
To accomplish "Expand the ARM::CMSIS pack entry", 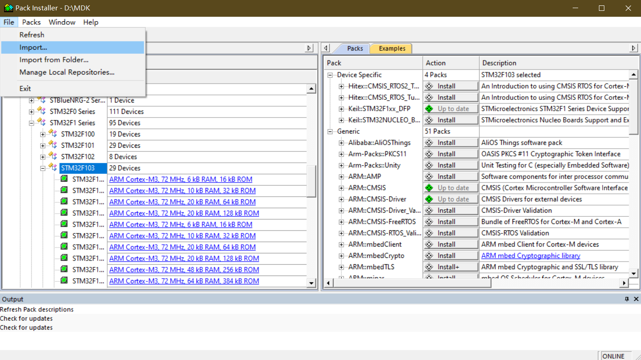I will (x=342, y=188).
